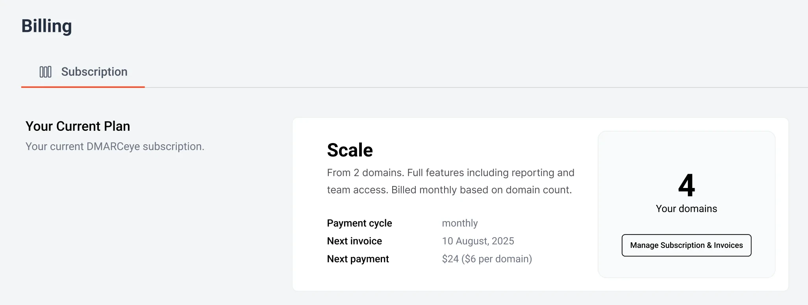The image size is (808, 305).
Task: Click the 10 August, 2025 invoice date
Action: pyautogui.click(x=478, y=241)
